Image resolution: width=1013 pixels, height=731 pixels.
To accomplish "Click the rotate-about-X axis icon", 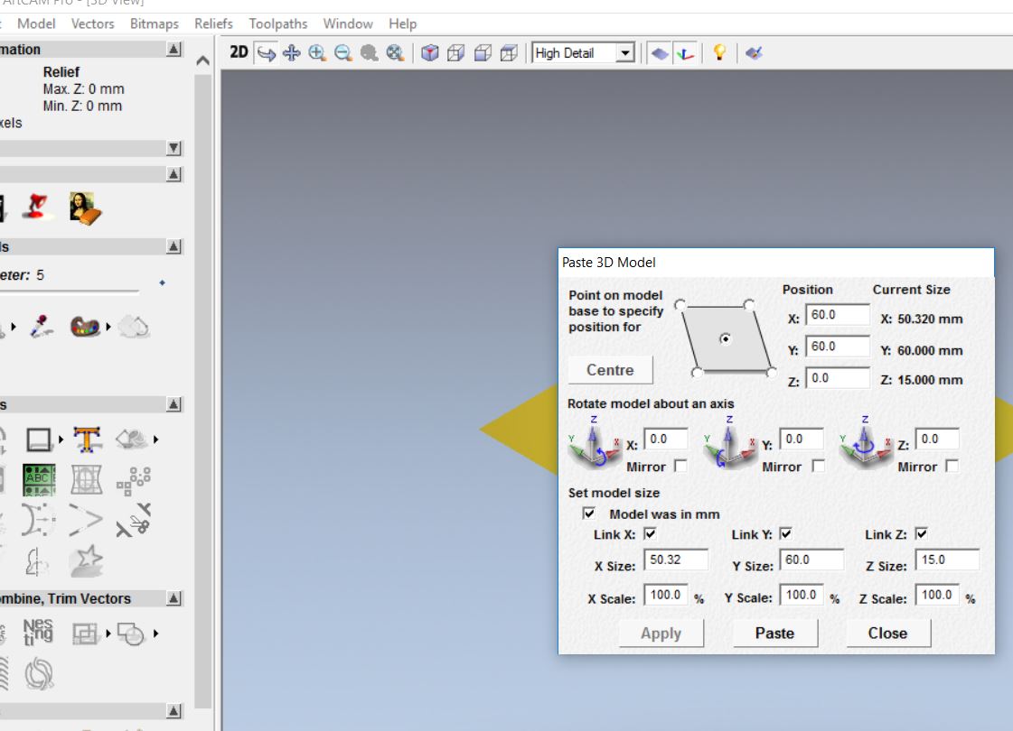I will (x=594, y=442).
